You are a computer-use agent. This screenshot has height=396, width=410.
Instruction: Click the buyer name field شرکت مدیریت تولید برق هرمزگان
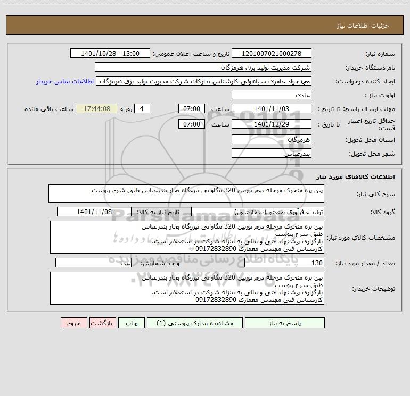pos(203,67)
